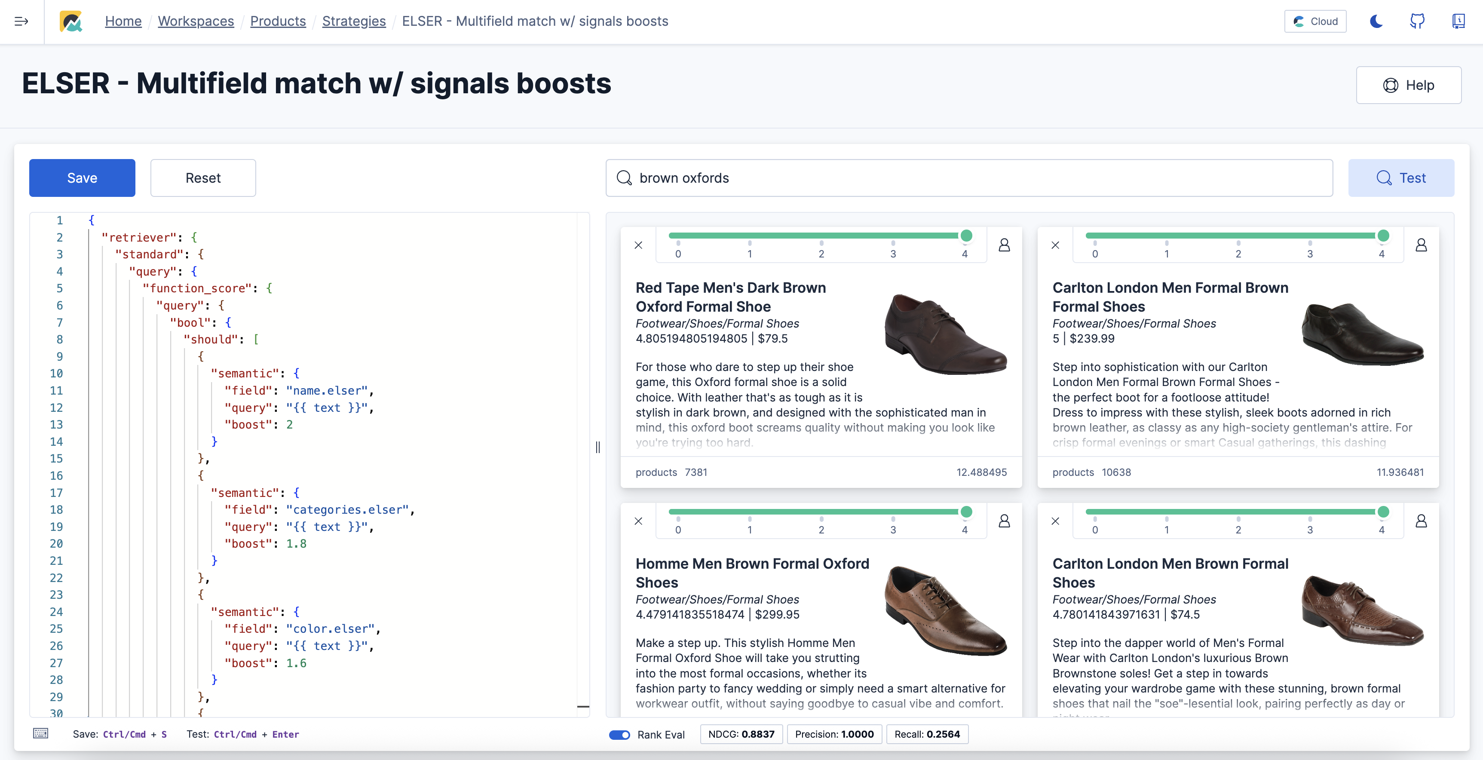Click user icon on Carlton London Formal Brown card
Screen dimensions: 1483x760
[1421, 245]
